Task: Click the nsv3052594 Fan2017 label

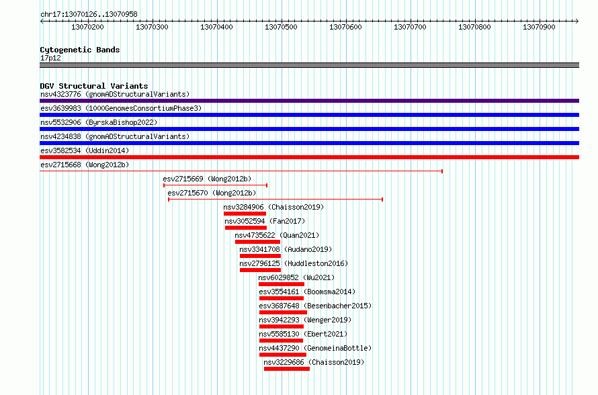Action: [265, 221]
